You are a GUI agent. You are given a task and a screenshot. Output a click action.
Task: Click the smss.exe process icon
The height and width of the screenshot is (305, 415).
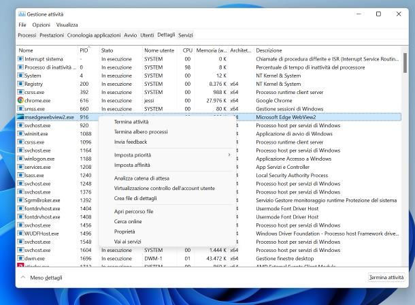point(20,108)
